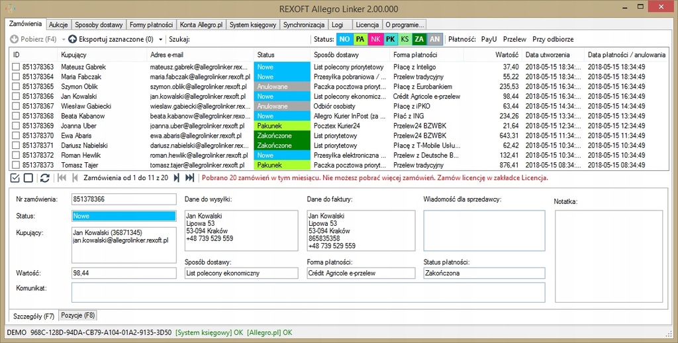Image resolution: width=678 pixels, height=343 pixels.
Task: Check the box for order 851378363
Action: pyautogui.click(x=16, y=67)
